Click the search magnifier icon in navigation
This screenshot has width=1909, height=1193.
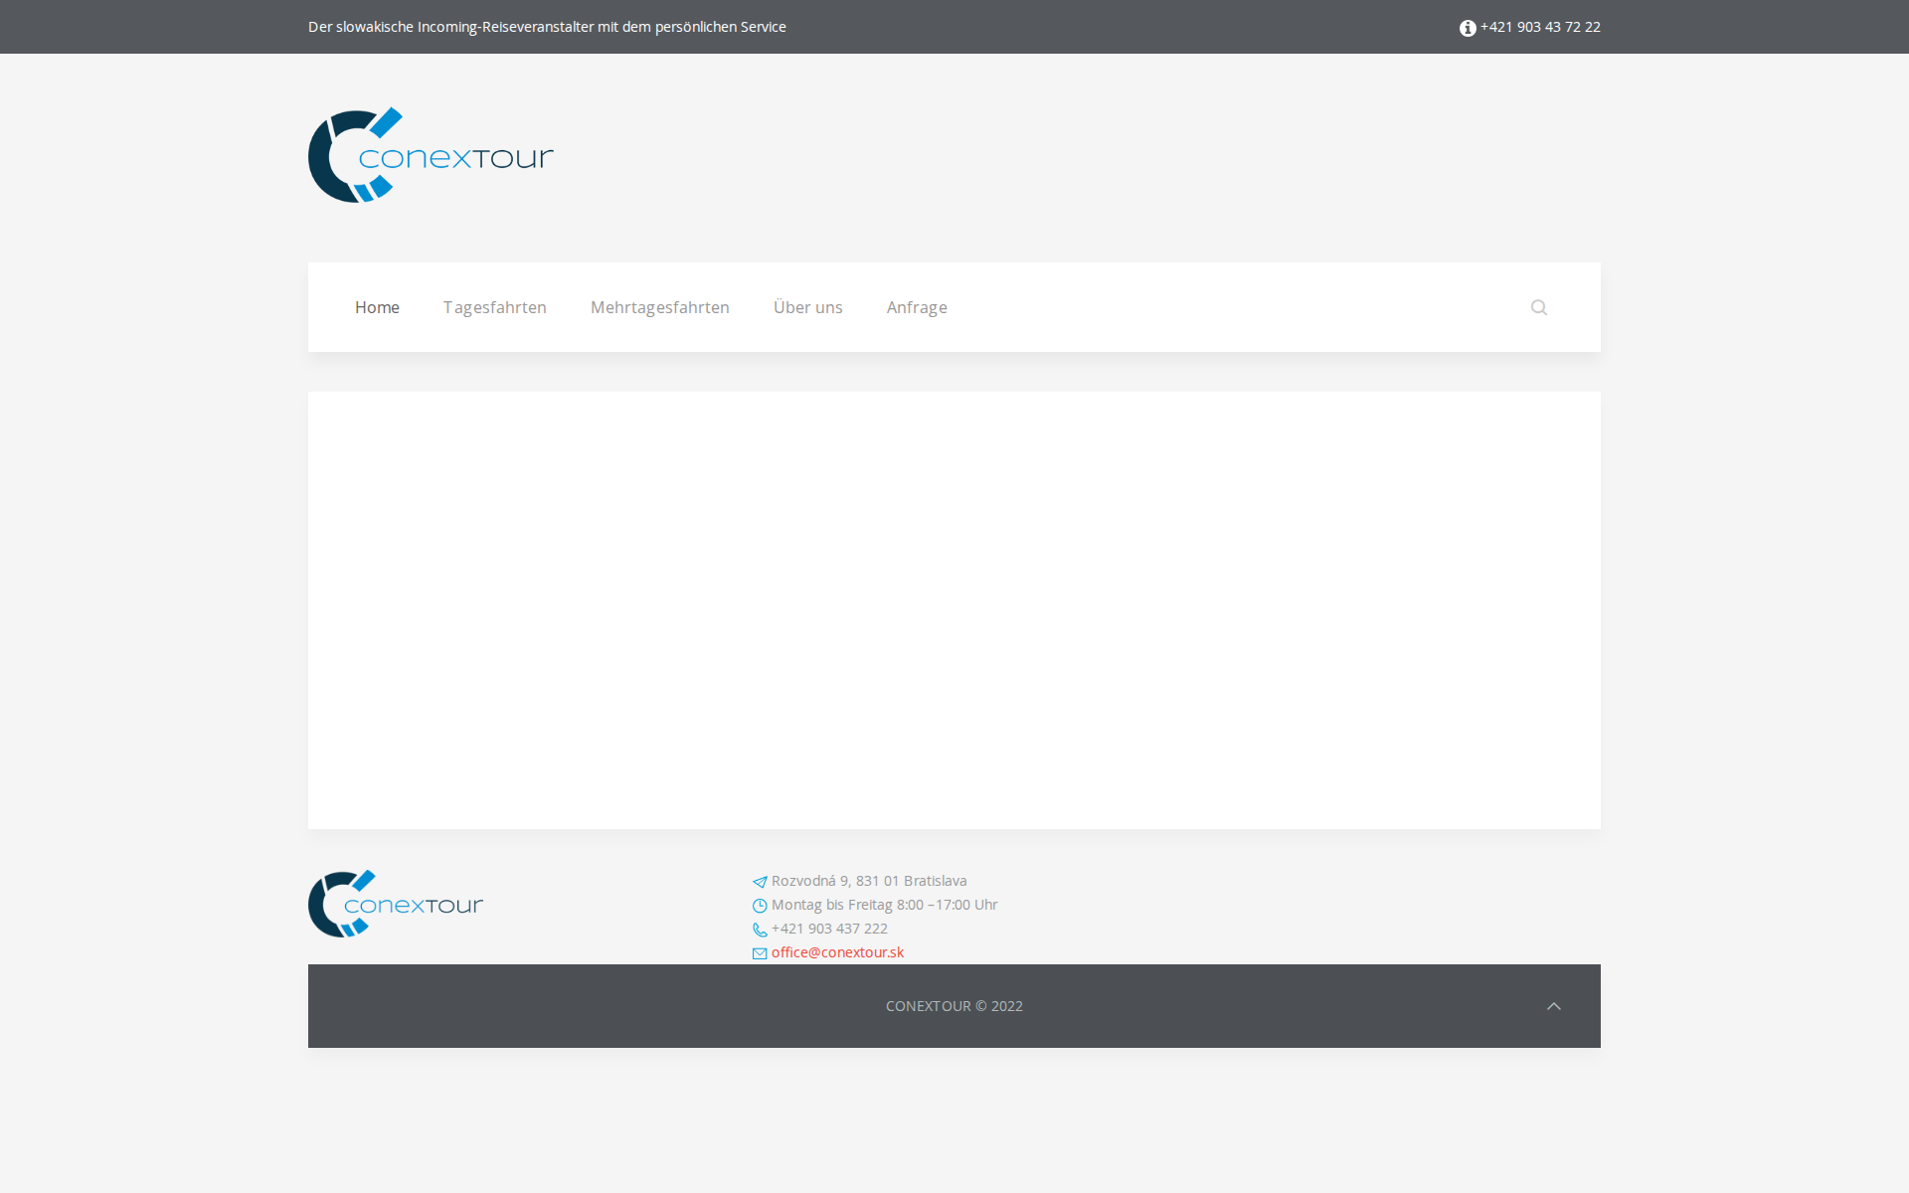[x=1538, y=307]
